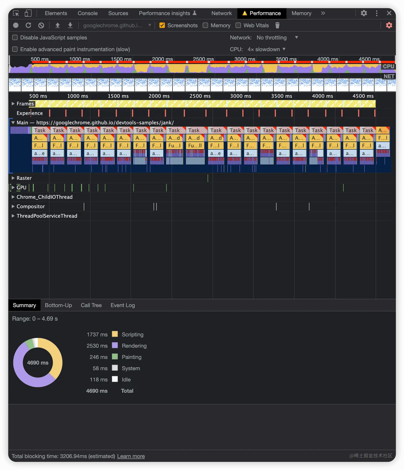
Task: Expand the Chrome_ChildIOThread track
Action: [x=13, y=197]
